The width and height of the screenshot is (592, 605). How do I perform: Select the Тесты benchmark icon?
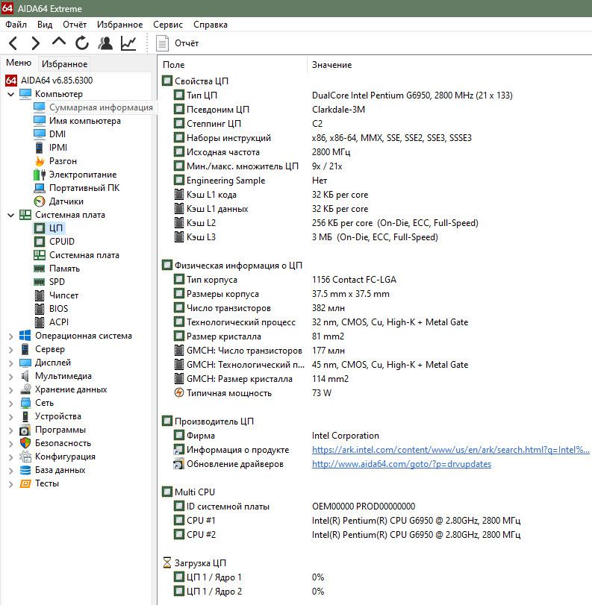[x=25, y=483]
